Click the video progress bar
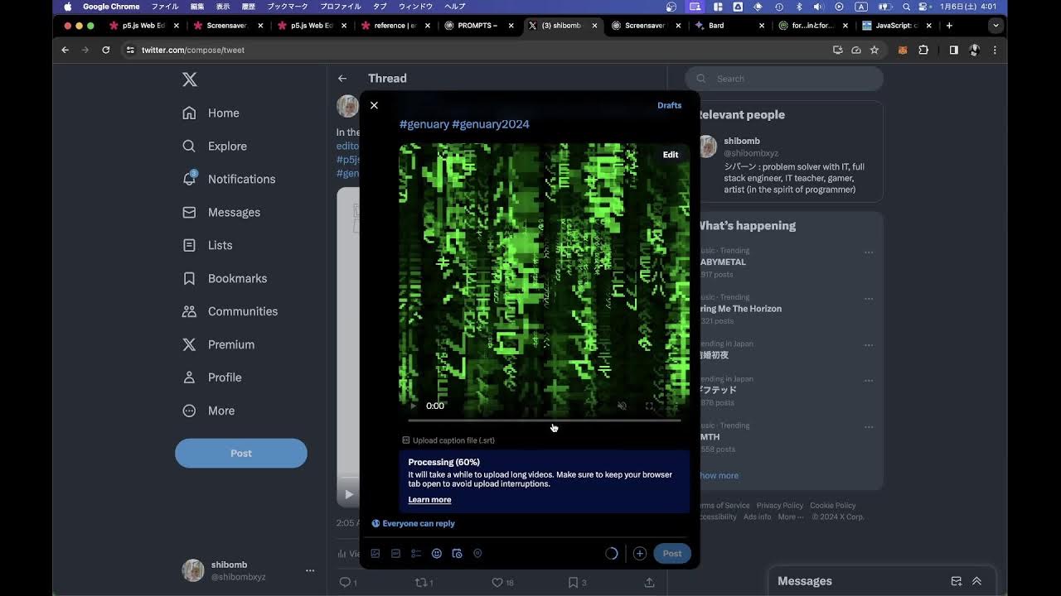This screenshot has height=596, width=1061. (545, 421)
